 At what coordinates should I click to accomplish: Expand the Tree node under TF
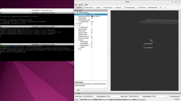tap(77, 49)
